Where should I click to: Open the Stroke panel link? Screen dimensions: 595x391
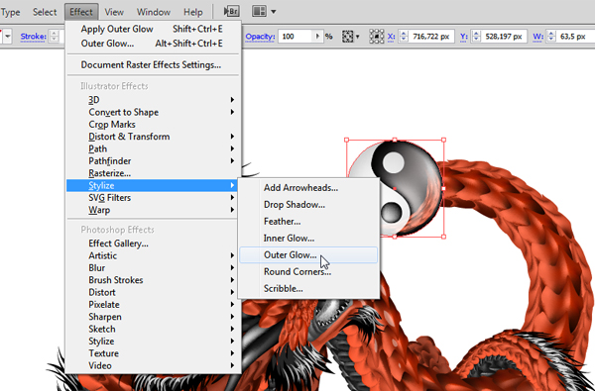coord(34,37)
